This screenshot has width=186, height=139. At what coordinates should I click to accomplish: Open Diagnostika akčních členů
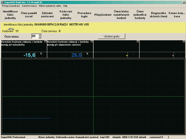coord(158,15)
